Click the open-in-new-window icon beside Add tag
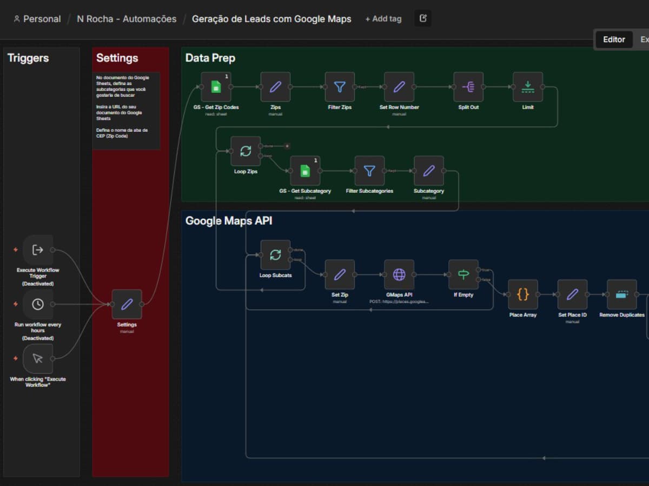 (x=423, y=18)
